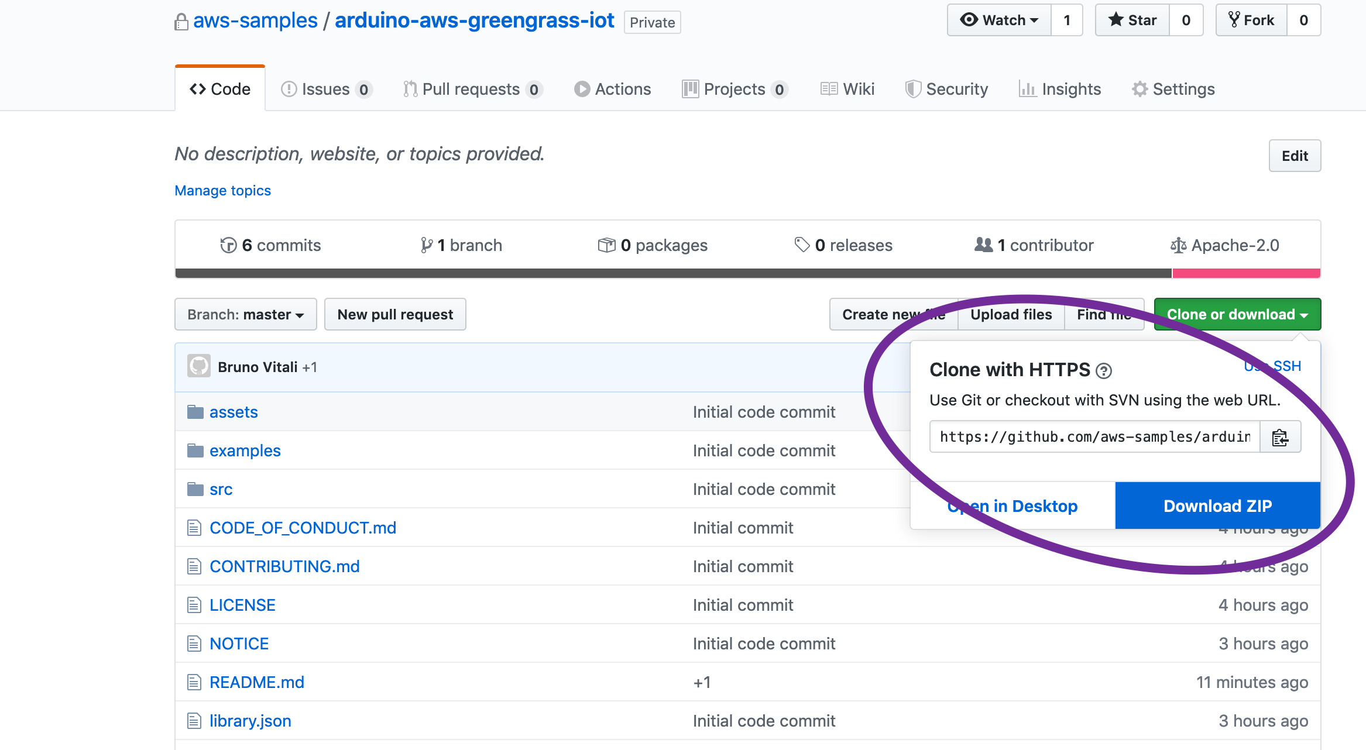Click the pink segment of language bar
The height and width of the screenshot is (750, 1366).
tap(1245, 273)
